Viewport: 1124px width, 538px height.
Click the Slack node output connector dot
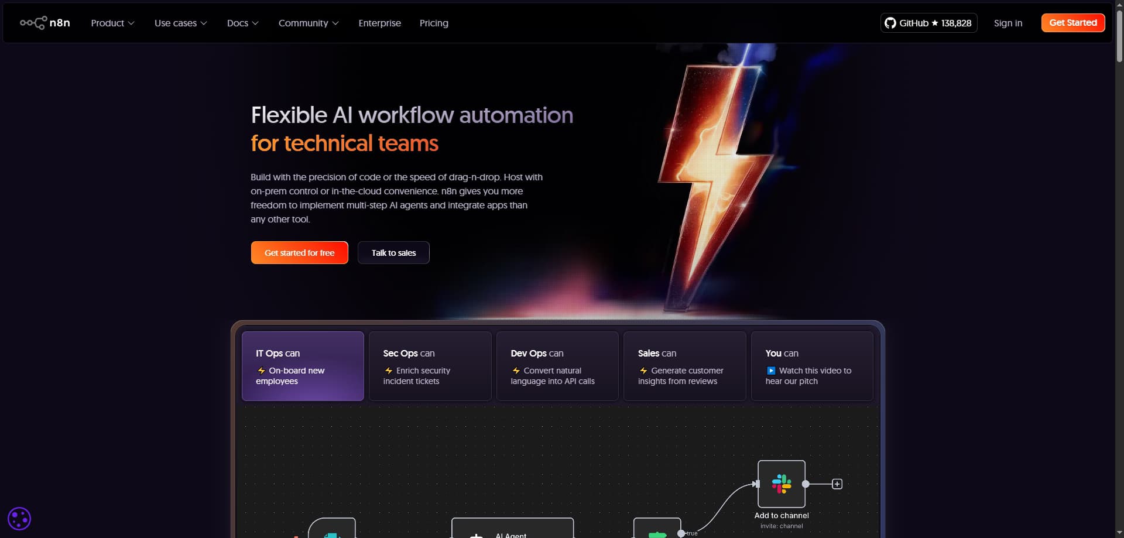pos(806,484)
